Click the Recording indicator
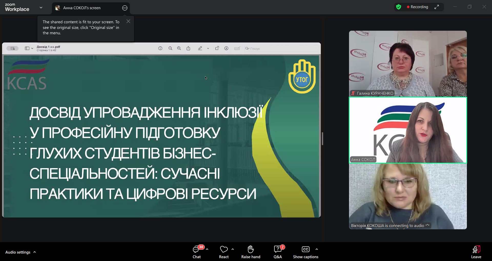Image resolution: width=492 pixels, height=261 pixels. [x=417, y=7]
